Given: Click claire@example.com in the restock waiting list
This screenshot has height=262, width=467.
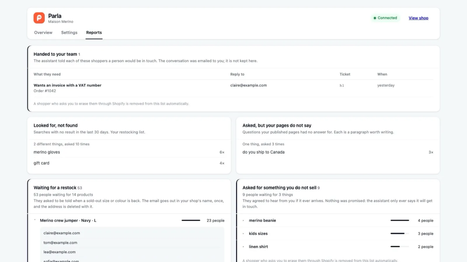Looking at the screenshot, I should tap(62, 233).
